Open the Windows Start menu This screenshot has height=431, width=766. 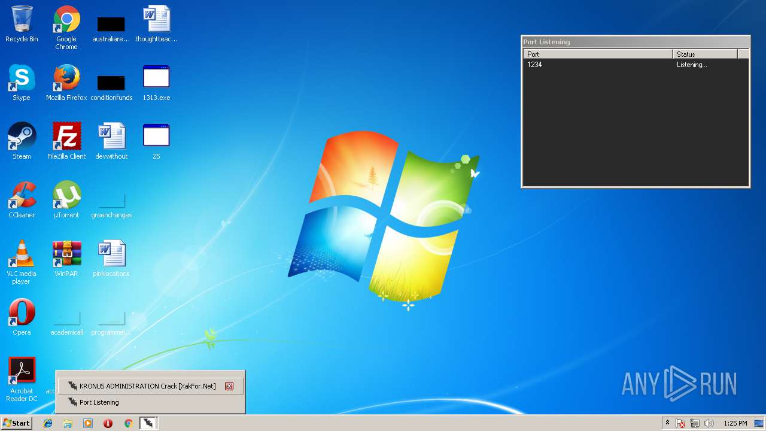16,423
